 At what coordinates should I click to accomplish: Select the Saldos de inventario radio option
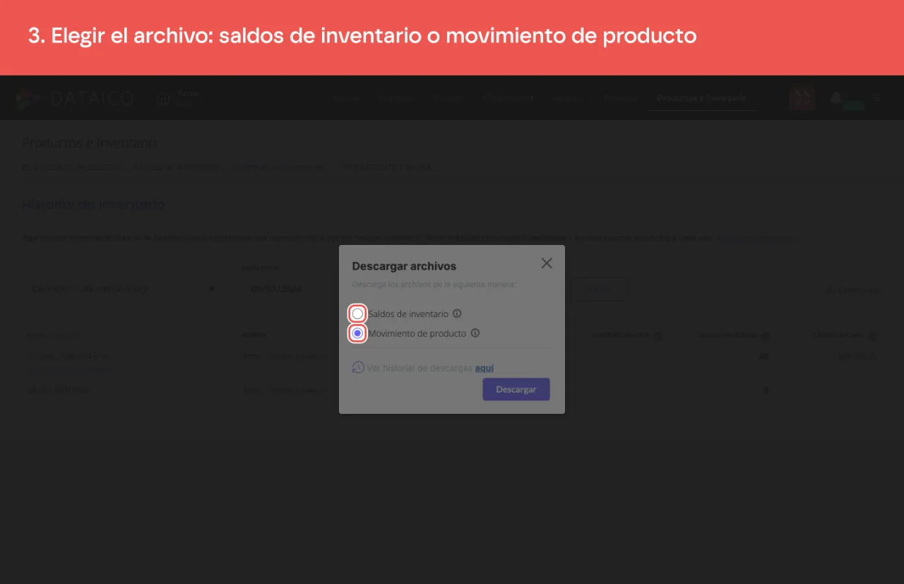pyautogui.click(x=357, y=314)
